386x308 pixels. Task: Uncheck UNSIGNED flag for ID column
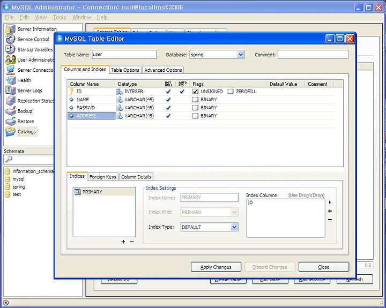(195, 92)
